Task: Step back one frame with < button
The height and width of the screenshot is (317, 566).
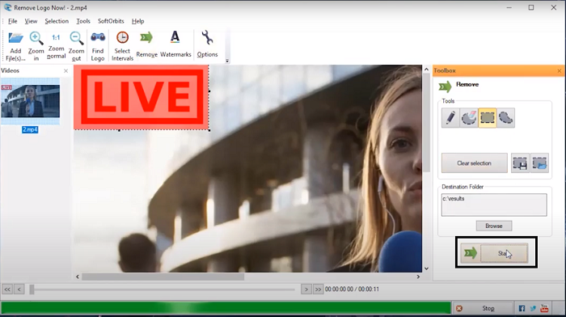Action: (19, 290)
